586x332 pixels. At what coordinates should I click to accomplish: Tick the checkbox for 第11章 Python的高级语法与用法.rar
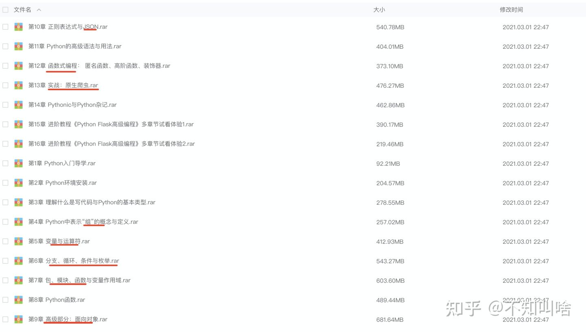[5, 46]
